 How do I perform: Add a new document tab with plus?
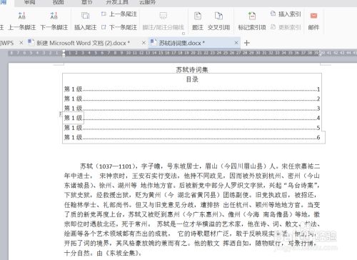pyautogui.click(x=247, y=43)
